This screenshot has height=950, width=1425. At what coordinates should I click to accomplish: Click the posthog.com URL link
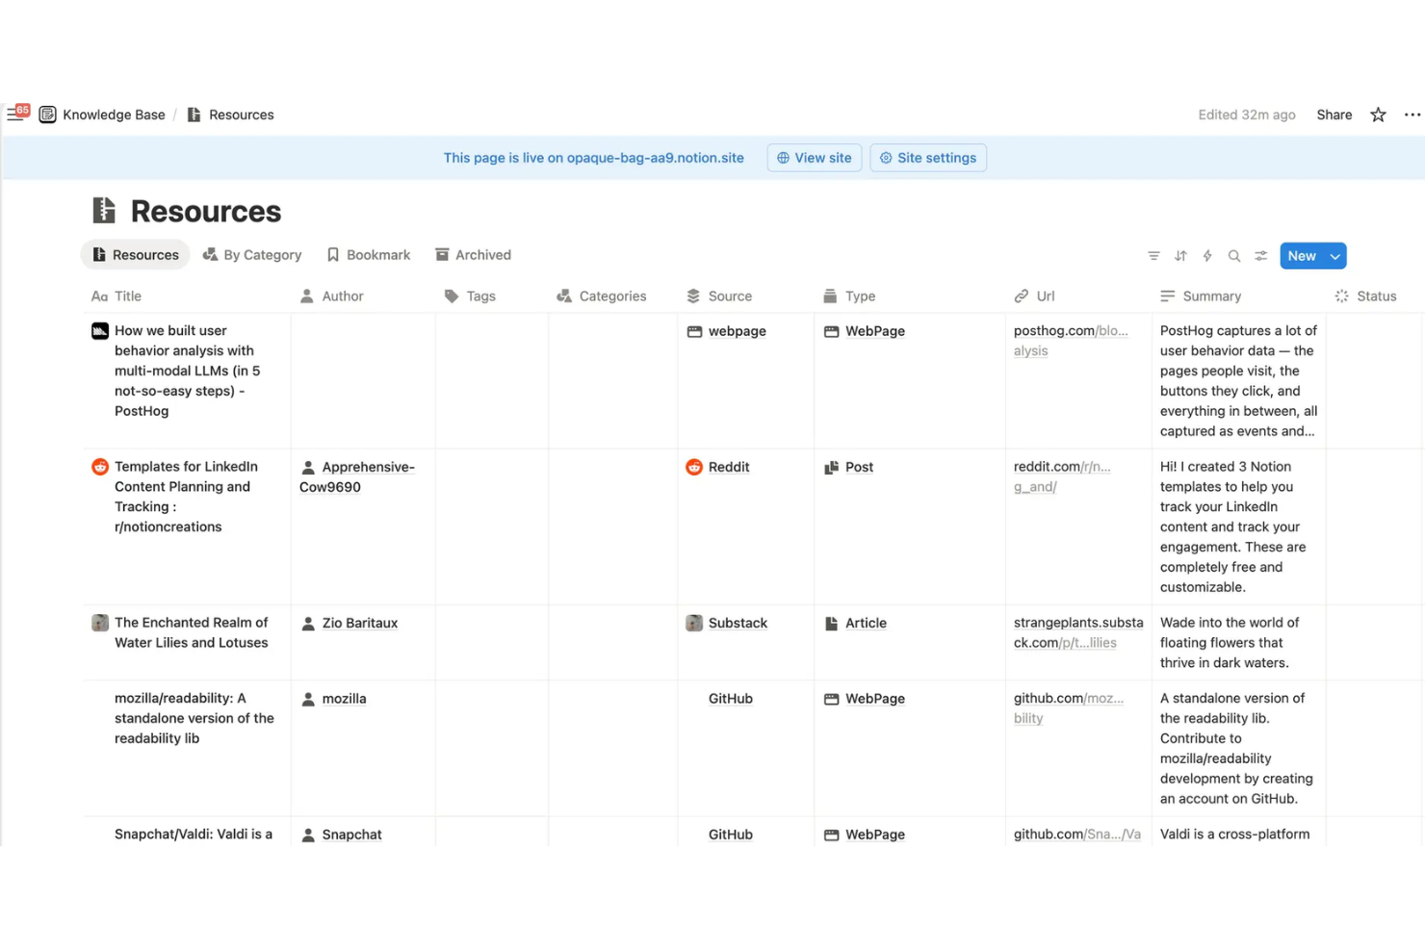coord(1071,341)
